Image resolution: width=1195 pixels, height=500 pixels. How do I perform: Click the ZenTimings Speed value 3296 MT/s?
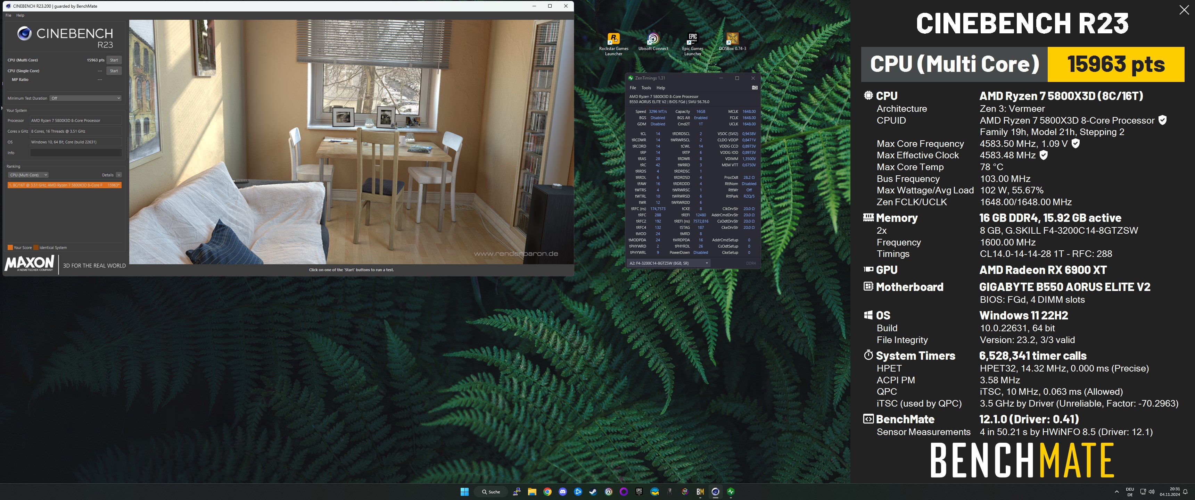657,111
